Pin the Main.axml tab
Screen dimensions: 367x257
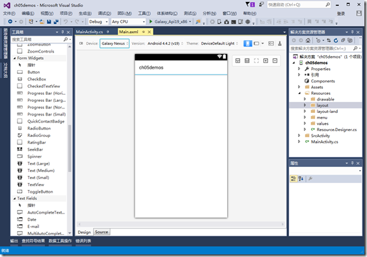pos(143,32)
